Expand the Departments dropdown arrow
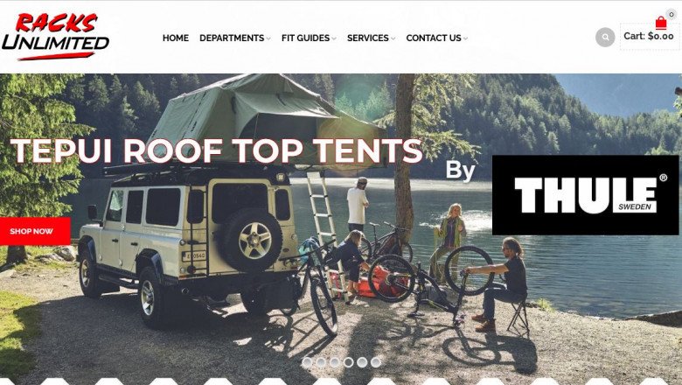Viewport: 682px width, 385px height. (268, 38)
